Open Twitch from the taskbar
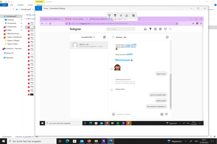 [103, 141]
